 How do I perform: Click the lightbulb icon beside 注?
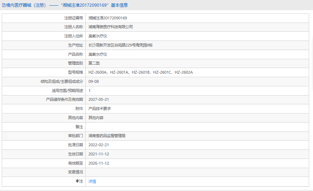pos(77,181)
